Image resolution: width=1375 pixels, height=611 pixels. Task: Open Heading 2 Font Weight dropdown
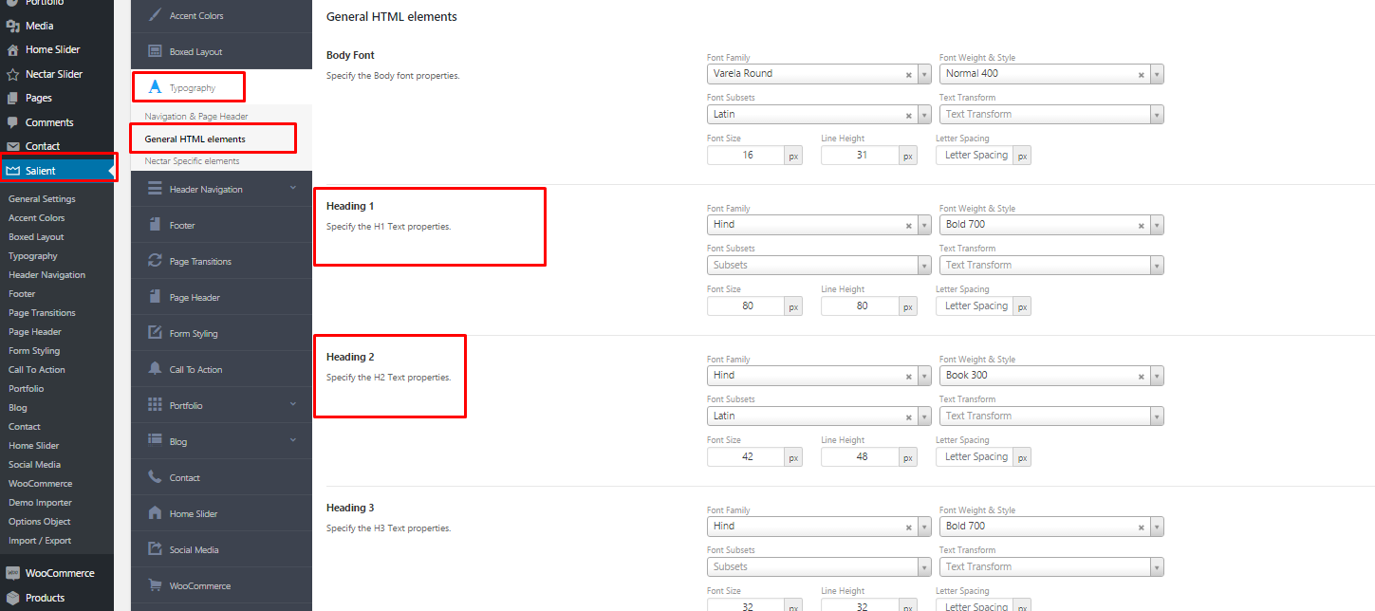click(x=1044, y=375)
